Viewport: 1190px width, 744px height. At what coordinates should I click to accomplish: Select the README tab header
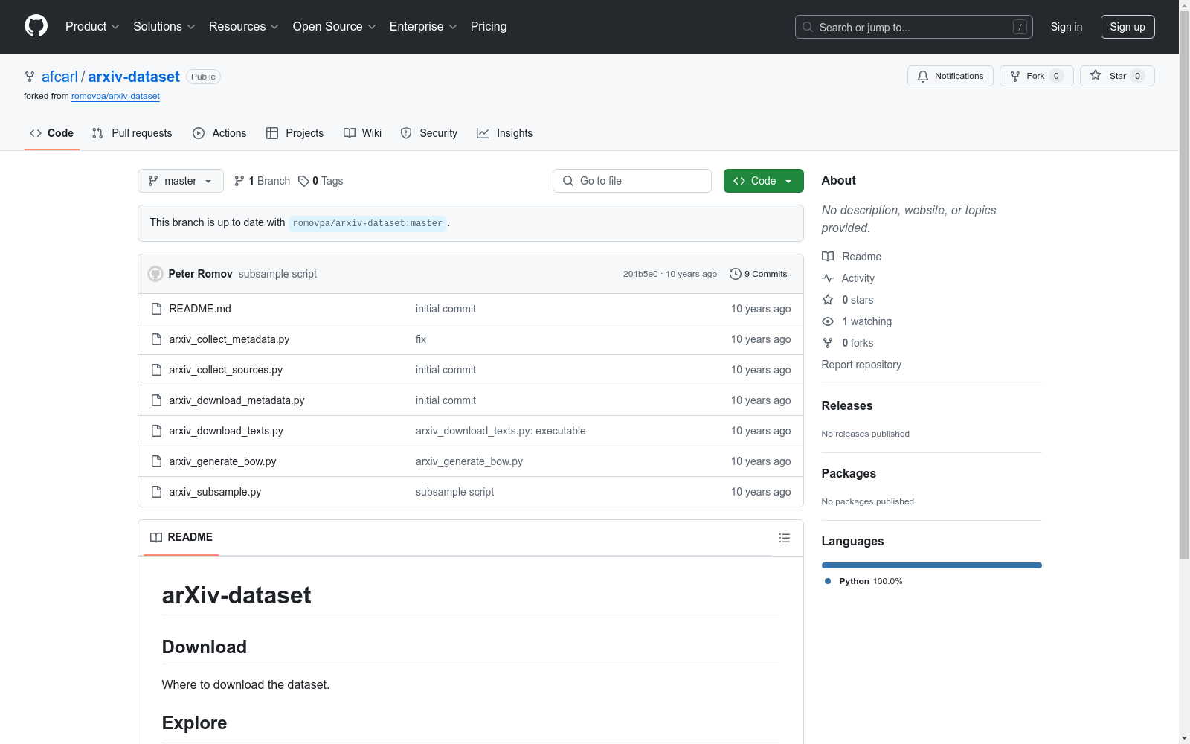(x=181, y=537)
